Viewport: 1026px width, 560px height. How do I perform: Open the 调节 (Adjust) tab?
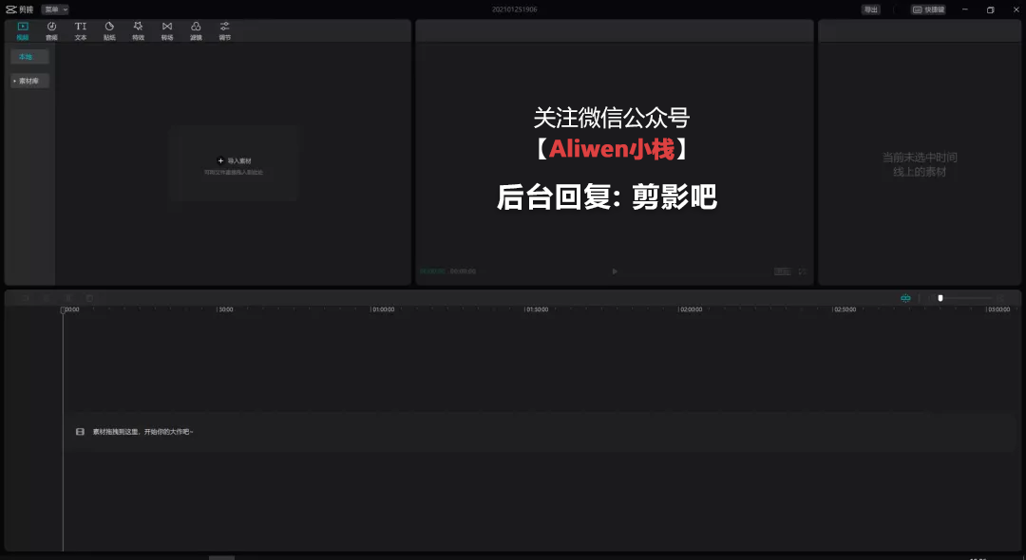[224, 30]
